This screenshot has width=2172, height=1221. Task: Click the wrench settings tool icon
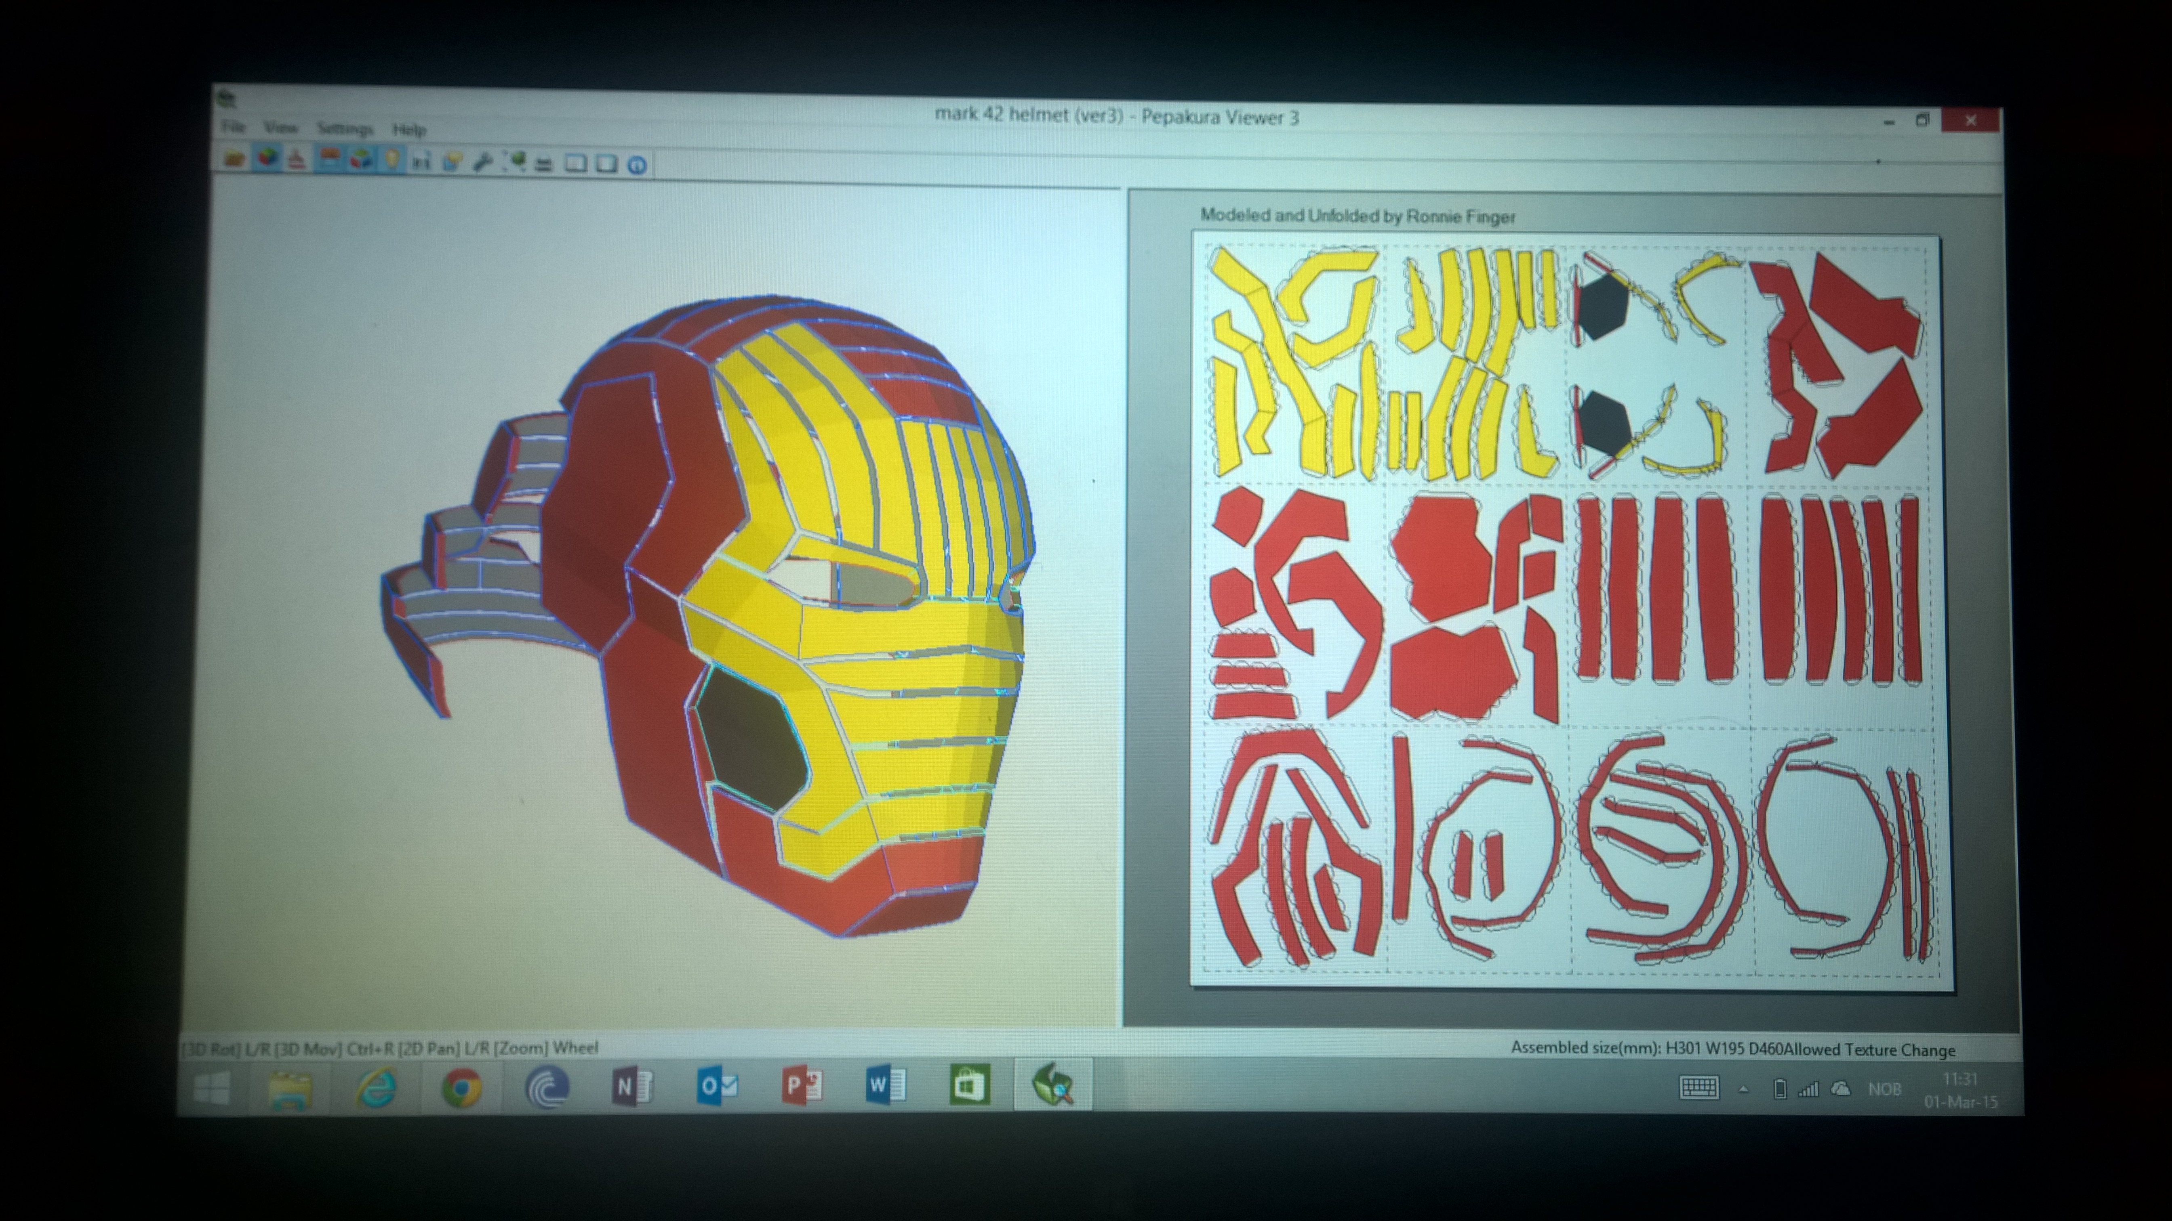(482, 162)
